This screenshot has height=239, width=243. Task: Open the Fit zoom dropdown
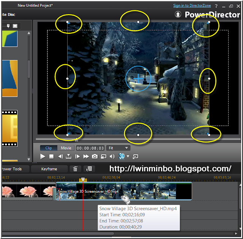[x=118, y=148]
